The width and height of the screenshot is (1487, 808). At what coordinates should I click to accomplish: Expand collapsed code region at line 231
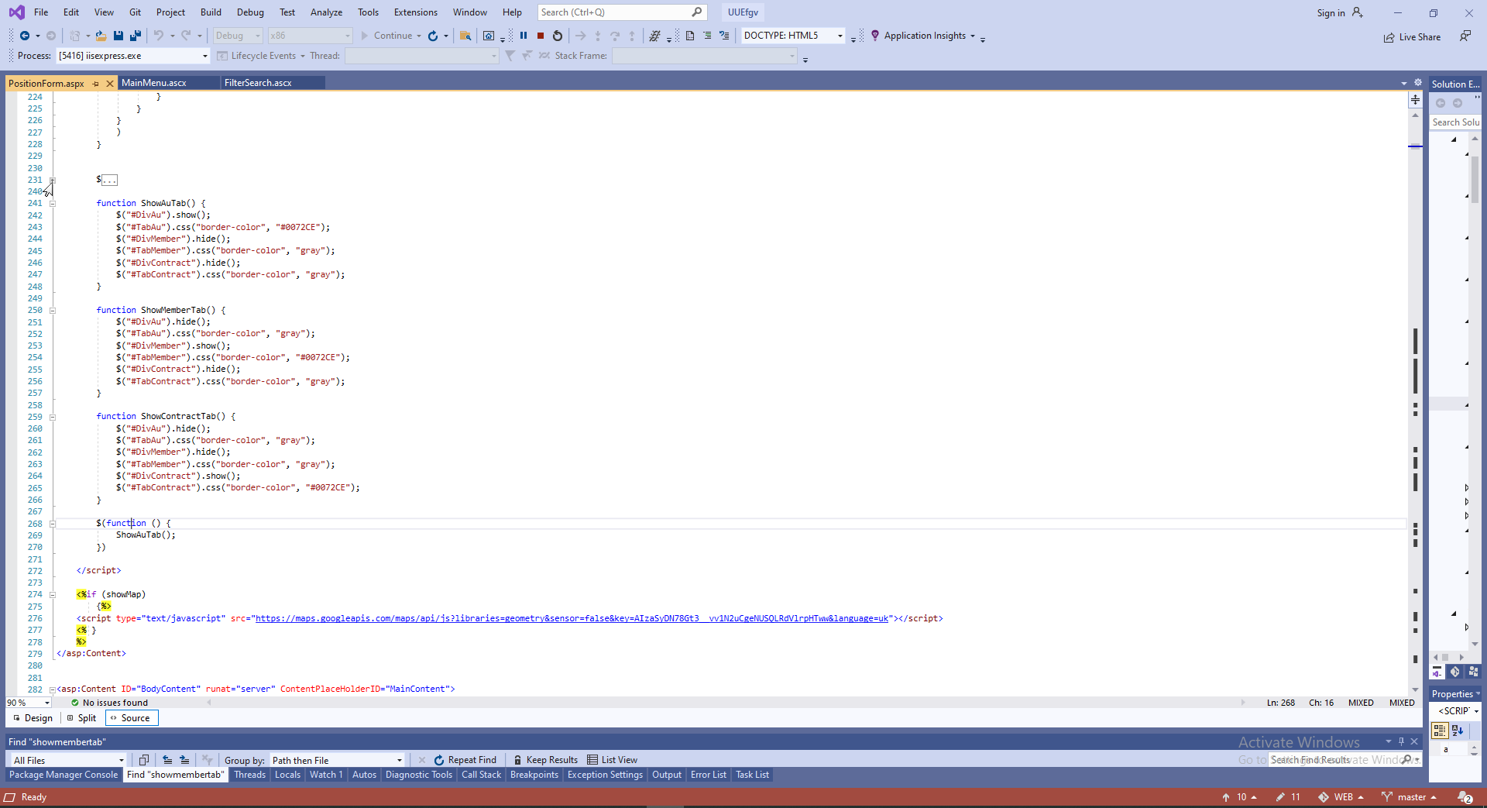tap(53, 180)
